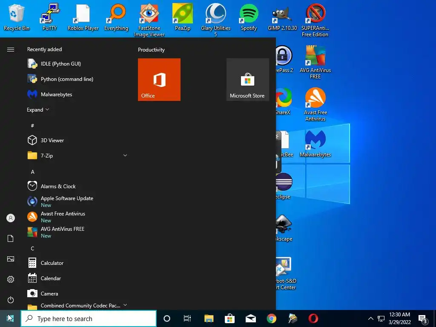The image size is (436, 327).
Task: Select Glary Utilities 5 shortcut
Action: pyautogui.click(x=215, y=20)
